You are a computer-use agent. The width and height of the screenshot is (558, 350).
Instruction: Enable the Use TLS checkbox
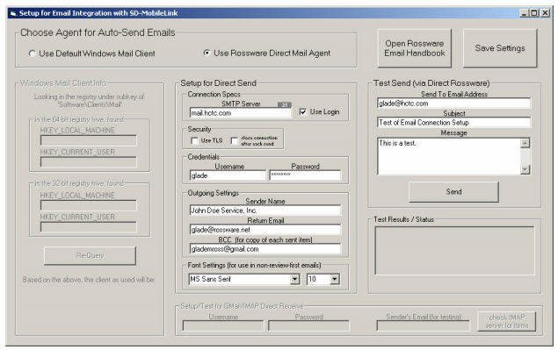(194, 140)
